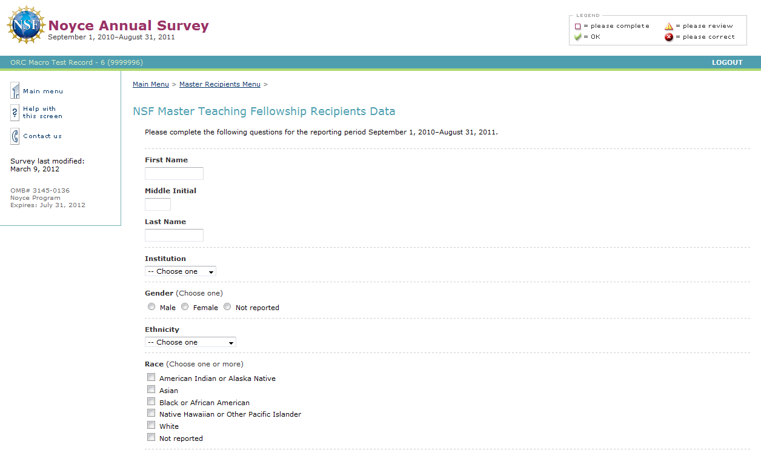Check American Indian or Alaska Native
This screenshot has height=450, width=761.
(151, 377)
